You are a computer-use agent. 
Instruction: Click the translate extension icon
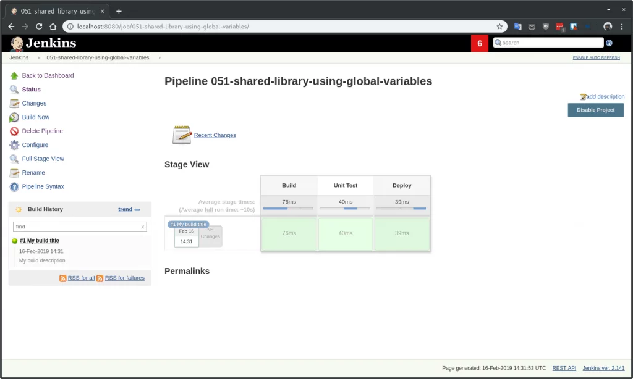tap(517, 27)
